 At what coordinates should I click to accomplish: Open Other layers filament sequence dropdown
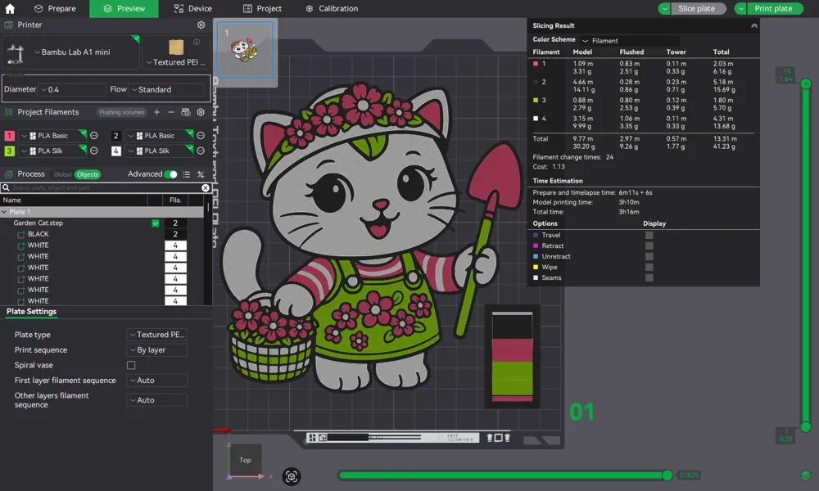[x=156, y=400]
